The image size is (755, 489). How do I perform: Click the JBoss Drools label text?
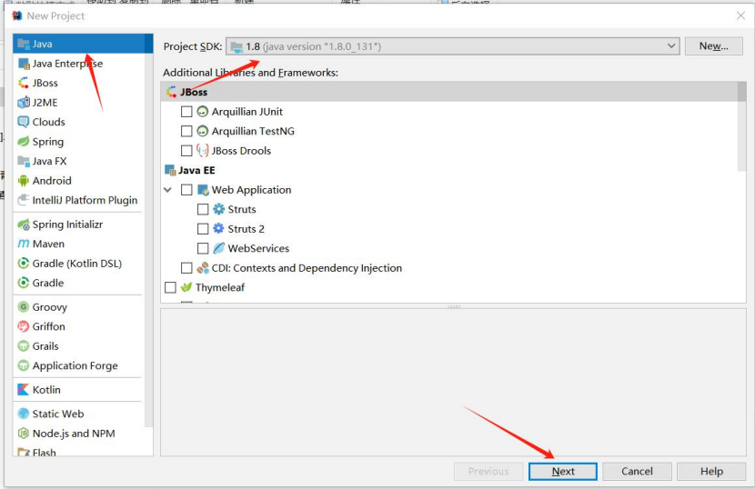tap(241, 151)
